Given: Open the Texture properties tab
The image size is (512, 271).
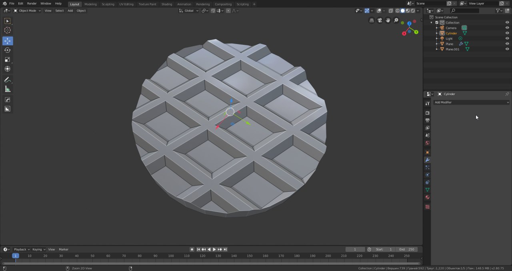Looking at the screenshot, I should coord(427,207).
